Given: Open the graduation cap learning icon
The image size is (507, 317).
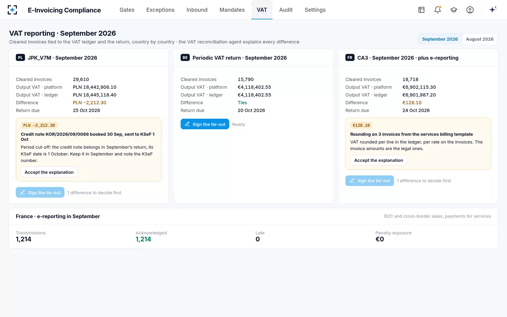Looking at the screenshot, I should [454, 10].
